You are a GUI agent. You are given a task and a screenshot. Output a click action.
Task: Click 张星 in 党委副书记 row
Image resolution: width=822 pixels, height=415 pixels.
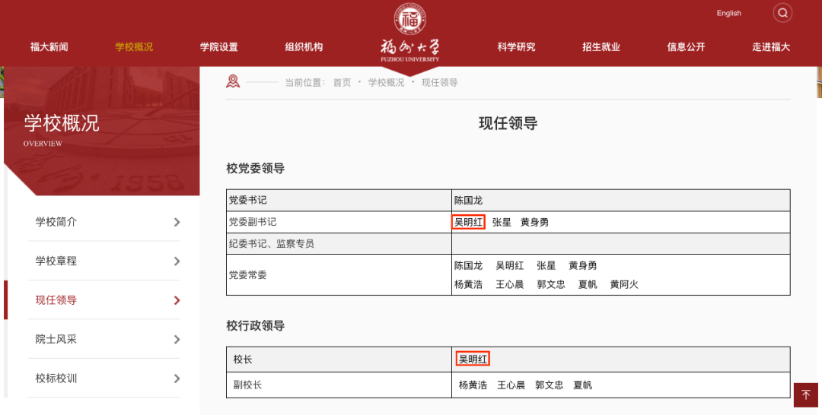pyautogui.click(x=502, y=223)
